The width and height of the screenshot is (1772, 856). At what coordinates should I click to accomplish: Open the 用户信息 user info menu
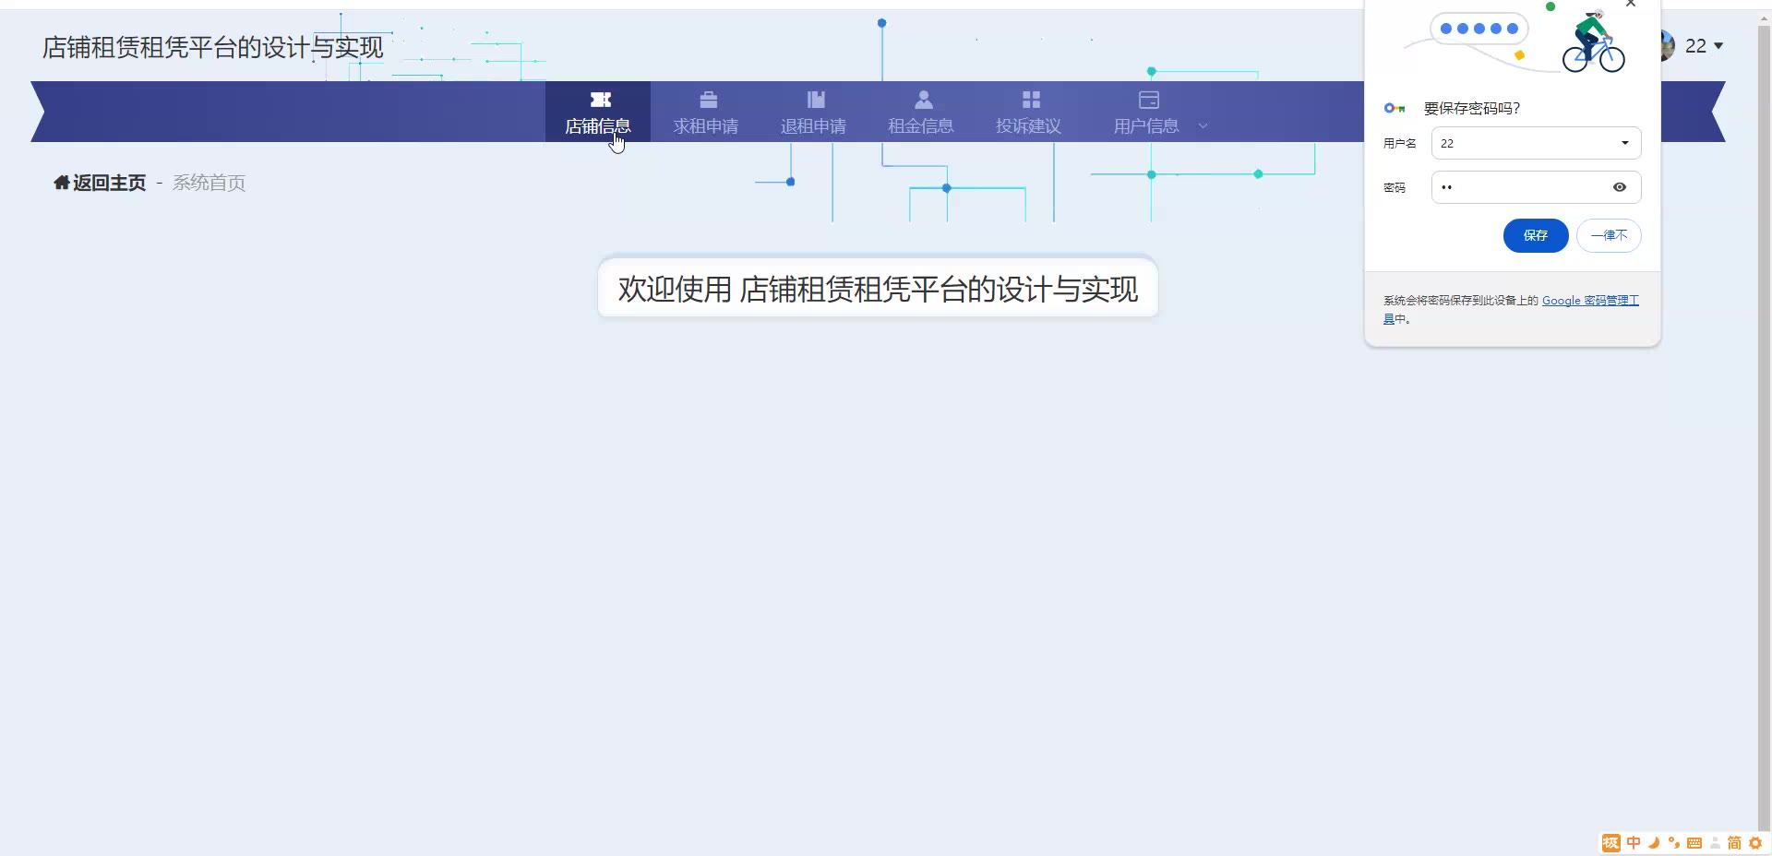click(x=1147, y=112)
